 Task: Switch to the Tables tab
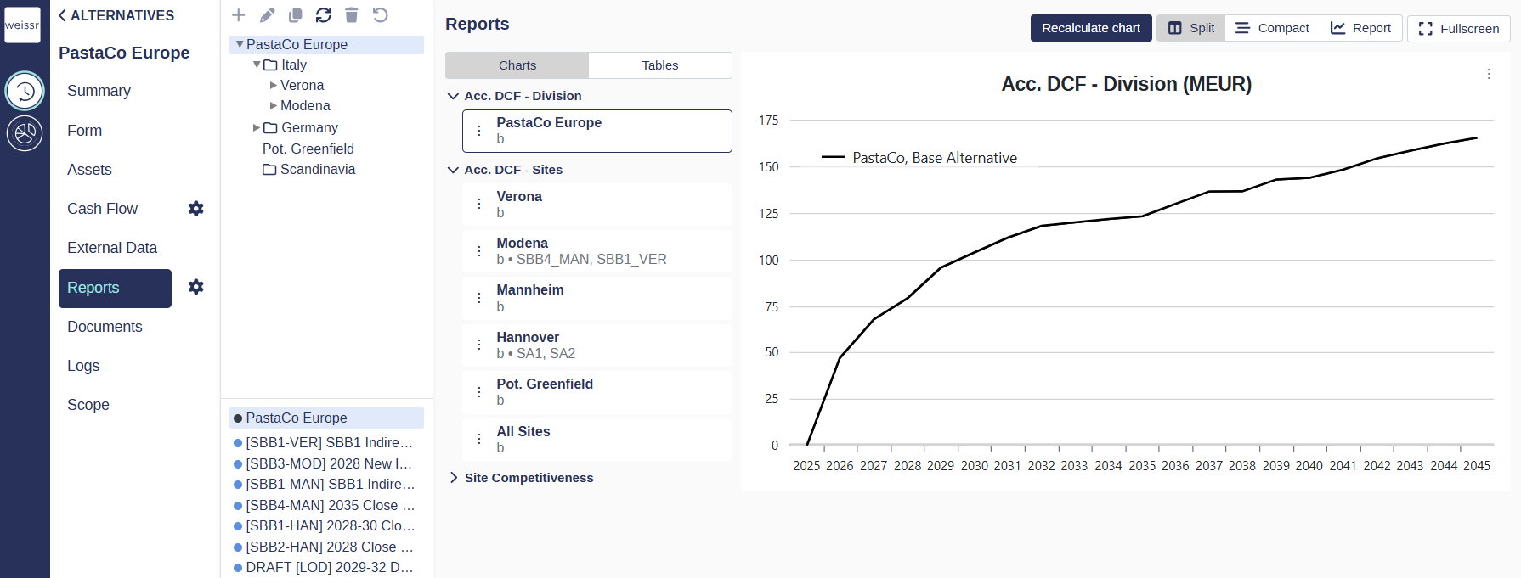click(660, 65)
